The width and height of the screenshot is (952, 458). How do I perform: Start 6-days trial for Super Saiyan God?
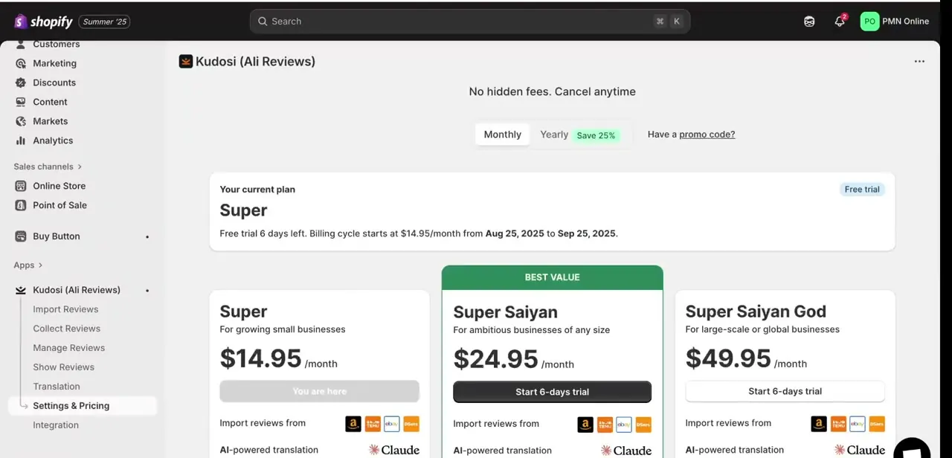785,391
